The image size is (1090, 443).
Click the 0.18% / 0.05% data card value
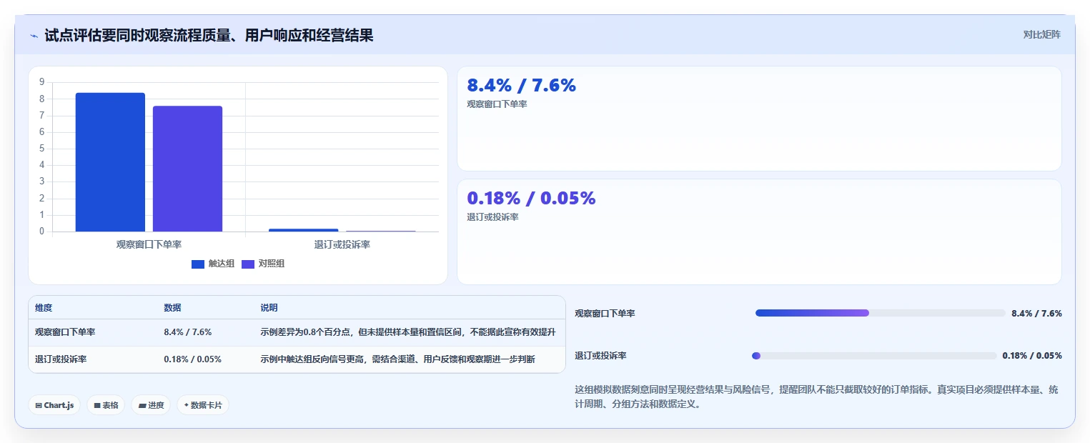(x=531, y=199)
